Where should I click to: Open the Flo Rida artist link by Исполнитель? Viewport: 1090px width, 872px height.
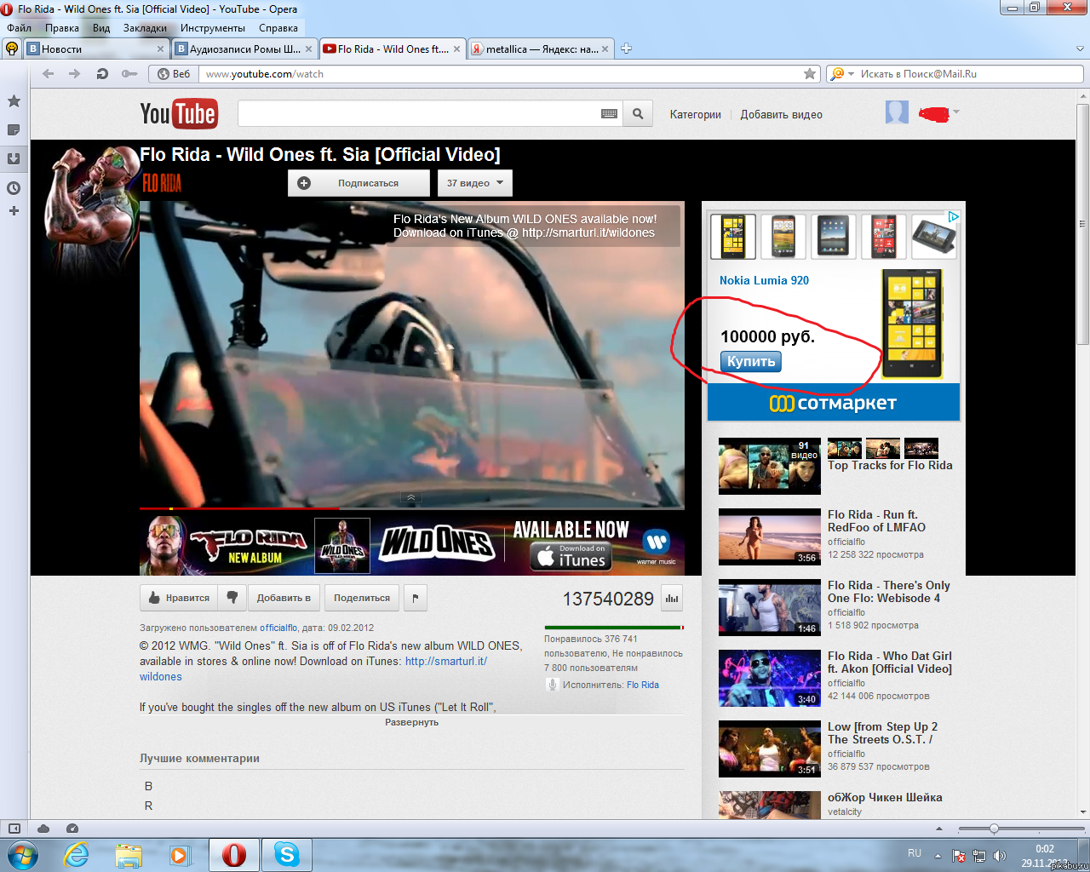click(x=643, y=685)
